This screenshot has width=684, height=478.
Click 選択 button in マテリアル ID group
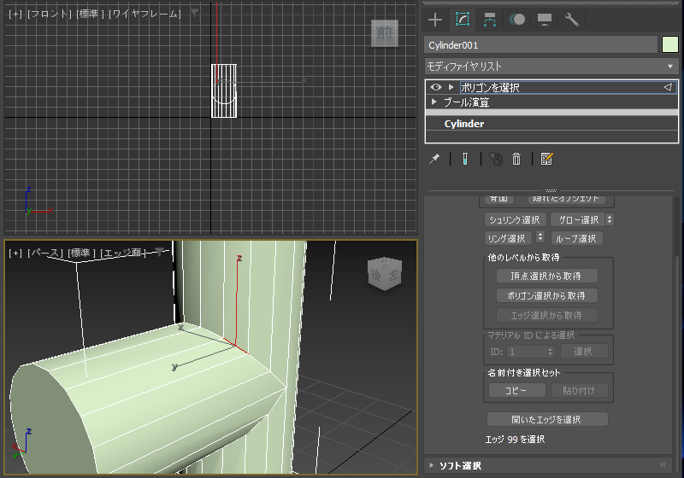coord(583,351)
